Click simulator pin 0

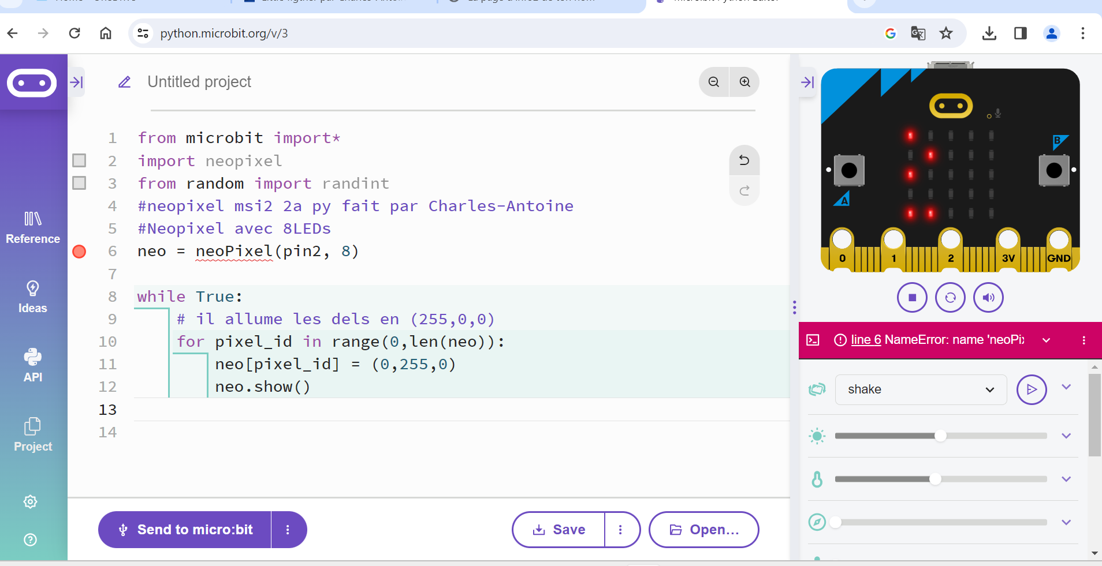tap(842, 249)
